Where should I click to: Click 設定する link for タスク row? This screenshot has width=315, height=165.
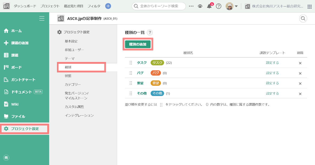point(272,63)
